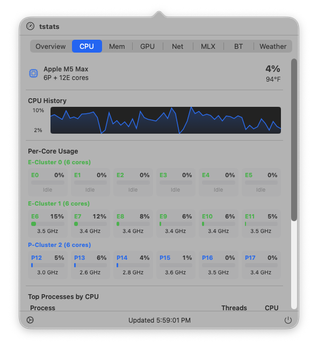Click the 94°F temperature reading
Screen dimensions: 318x350
coord(273,79)
